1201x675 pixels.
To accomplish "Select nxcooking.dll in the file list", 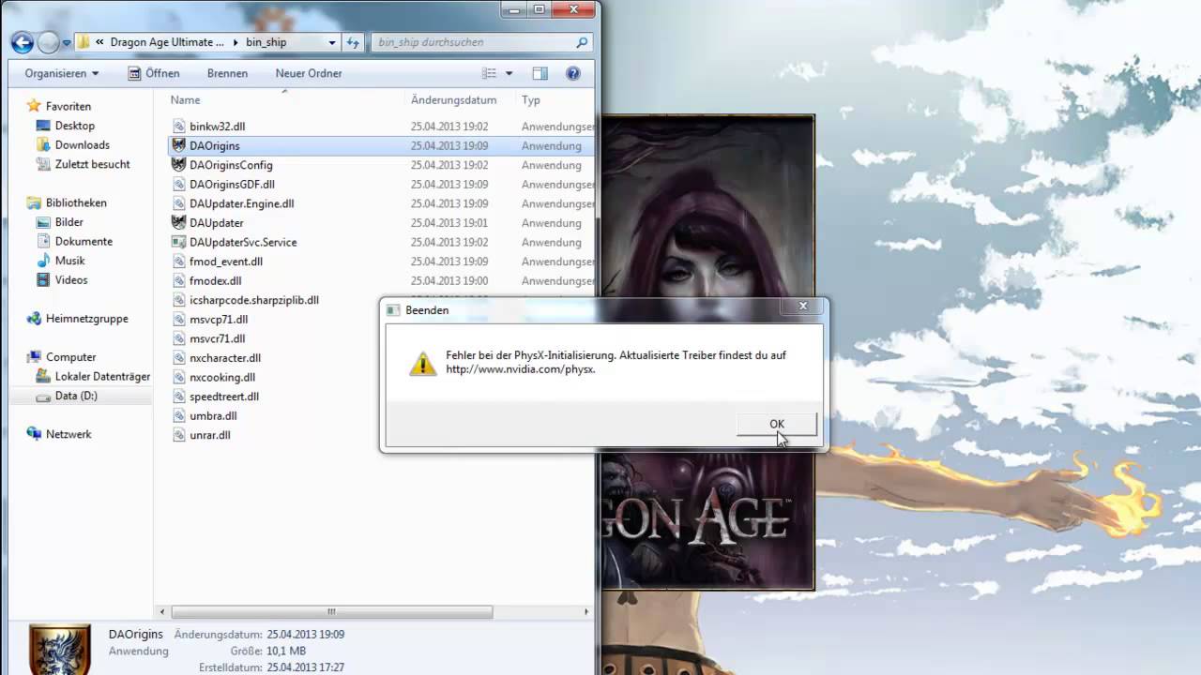I will [x=221, y=377].
